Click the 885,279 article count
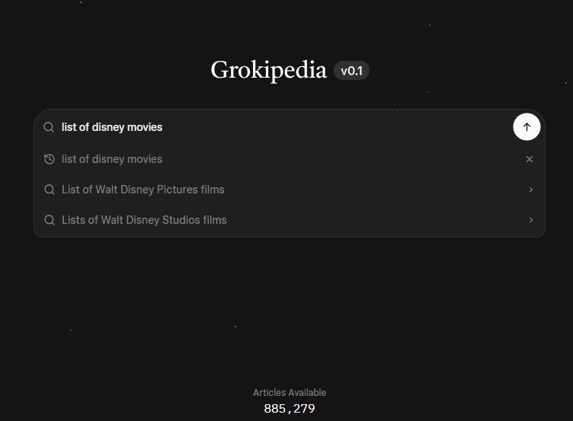The height and width of the screenshot is (421, 573). click(290, 409)
